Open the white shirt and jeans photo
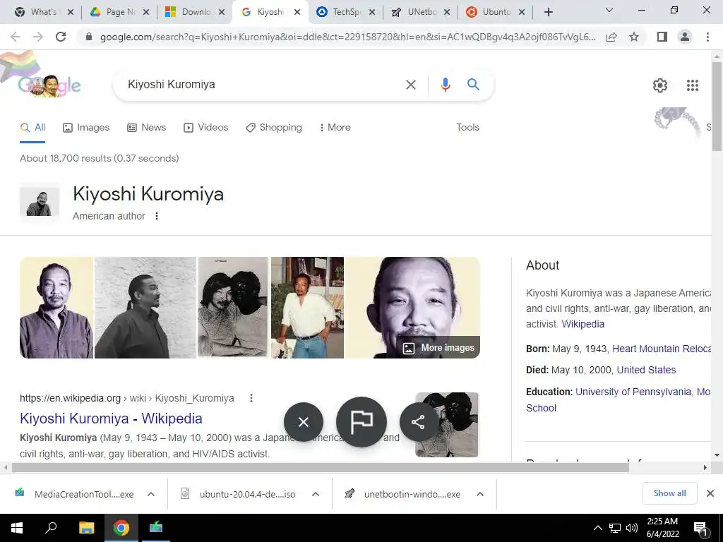This screenshot has width=723, height=542. (308, 308)
